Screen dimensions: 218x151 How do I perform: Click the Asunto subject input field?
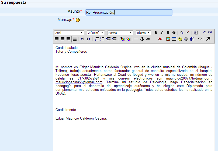coord(129,12)
